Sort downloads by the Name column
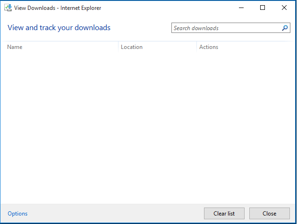This screenshot has width=297, height=224. pyautogui.click(x=15, y=47)
